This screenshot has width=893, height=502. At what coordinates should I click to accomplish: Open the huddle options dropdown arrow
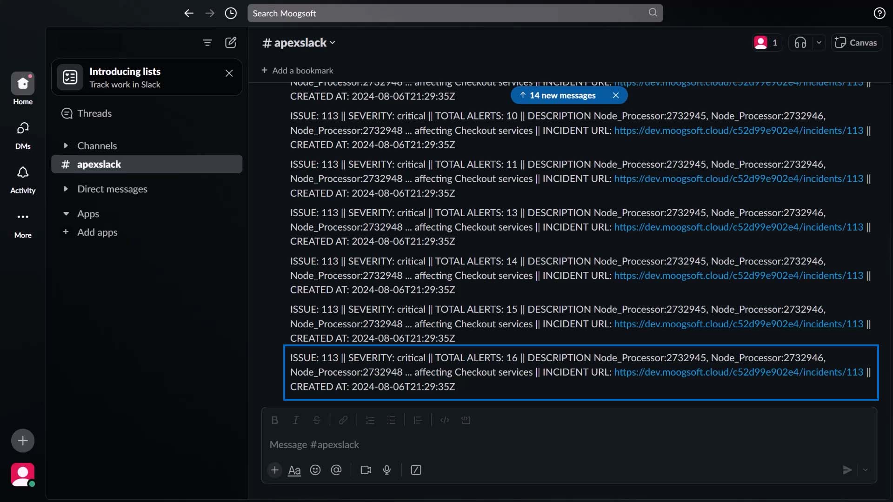click(x=819, y=43)
